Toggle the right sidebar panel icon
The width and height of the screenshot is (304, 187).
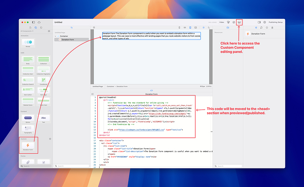click(259, 22)
